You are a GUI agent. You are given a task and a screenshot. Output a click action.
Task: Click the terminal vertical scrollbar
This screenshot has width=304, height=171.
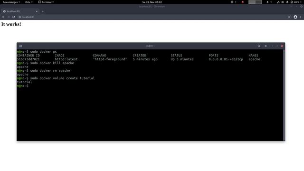point(284,95)
